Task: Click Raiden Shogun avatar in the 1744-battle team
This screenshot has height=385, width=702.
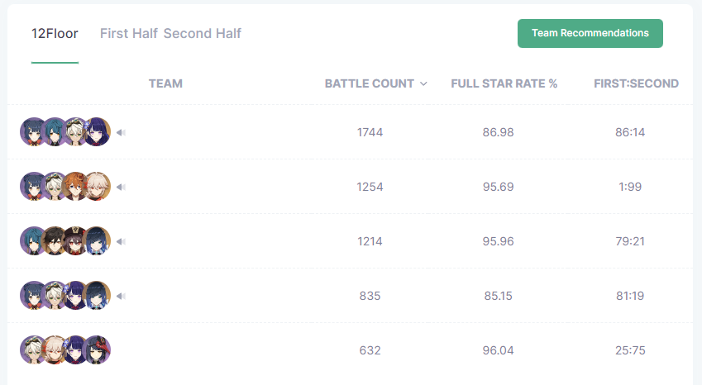Action: click(98, 132)
